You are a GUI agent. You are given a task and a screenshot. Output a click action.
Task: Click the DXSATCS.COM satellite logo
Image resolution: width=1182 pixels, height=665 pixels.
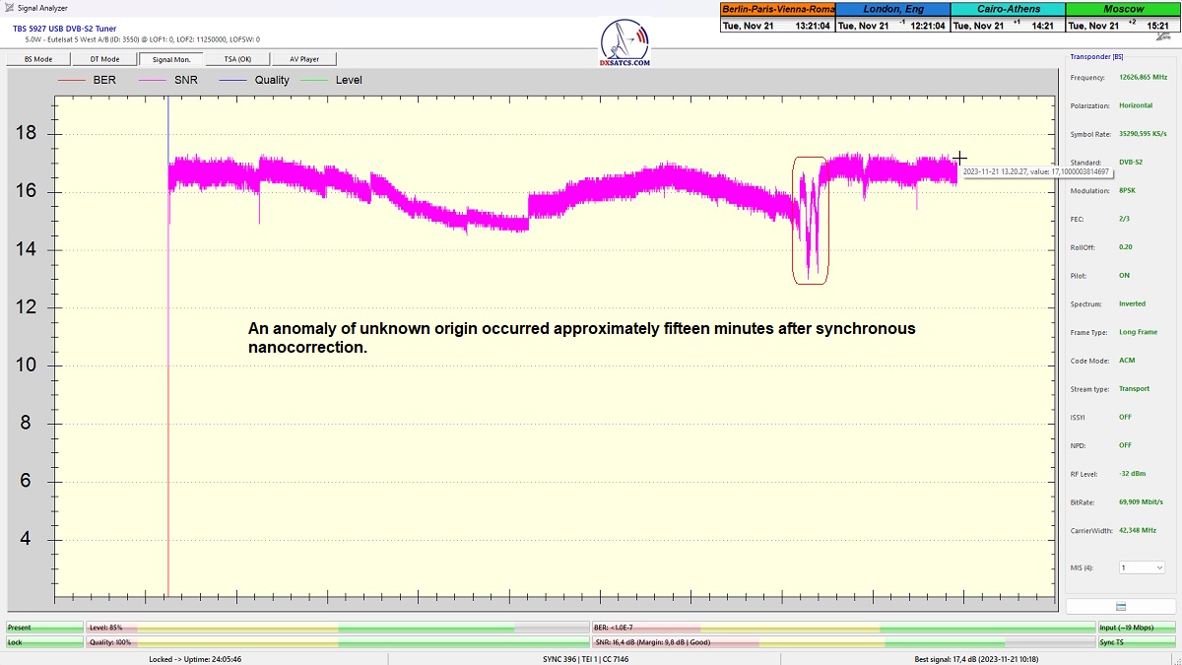624,42
